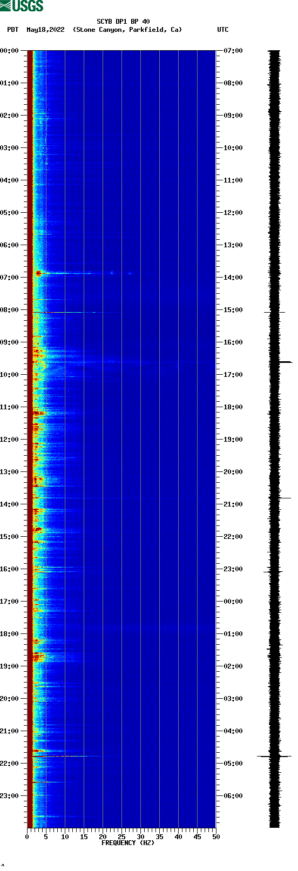Click the 03:00 PDT time label
Viewport: 298px width, 871px height.
pyautogui.click(x=10, y=148)
